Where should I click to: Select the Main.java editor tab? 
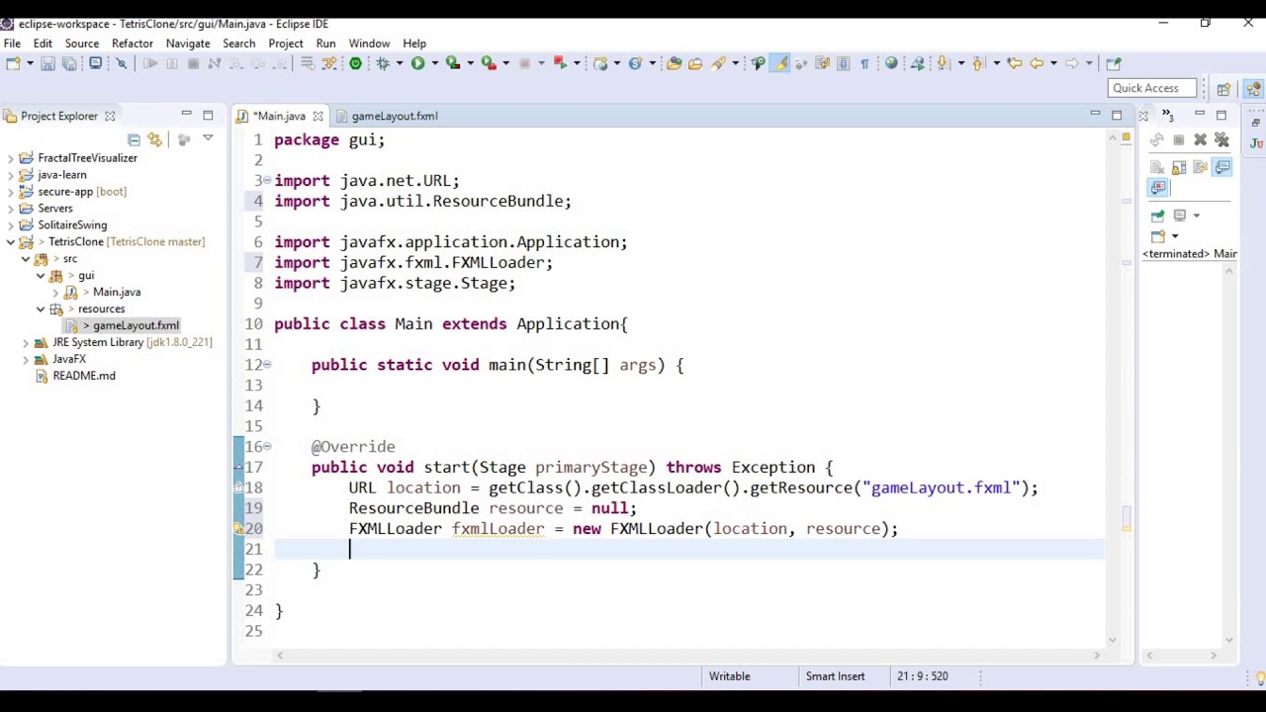pos(280,116)
